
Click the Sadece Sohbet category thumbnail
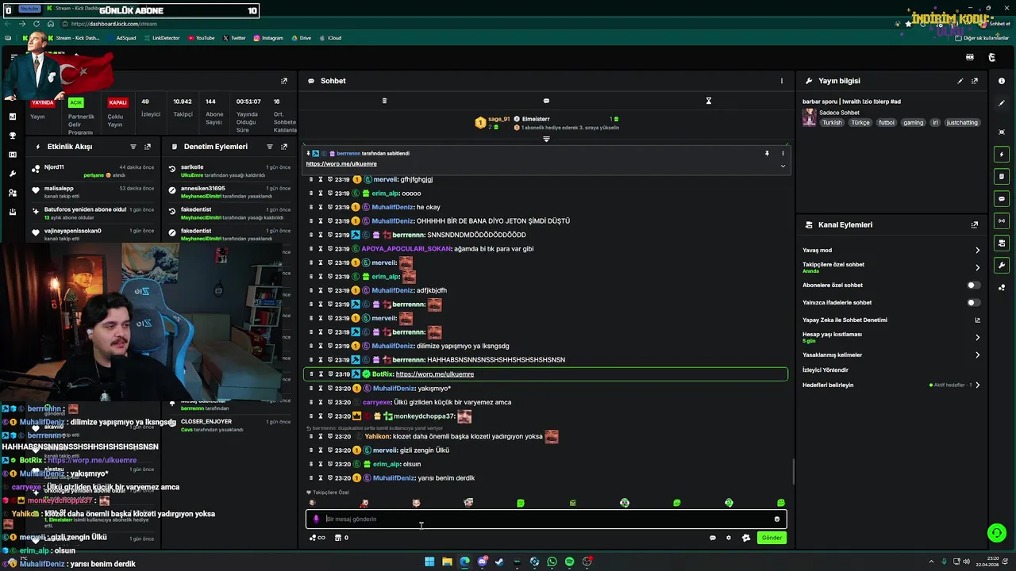point(809,117)
